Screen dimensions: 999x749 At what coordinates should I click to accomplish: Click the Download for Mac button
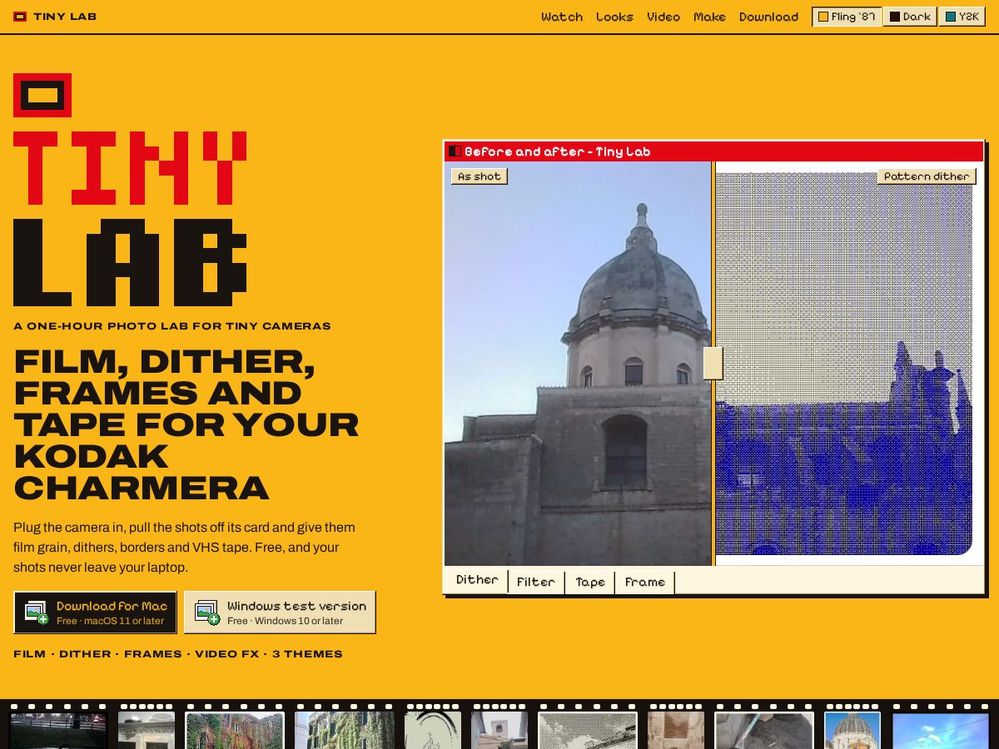click(x=96, y=613)
